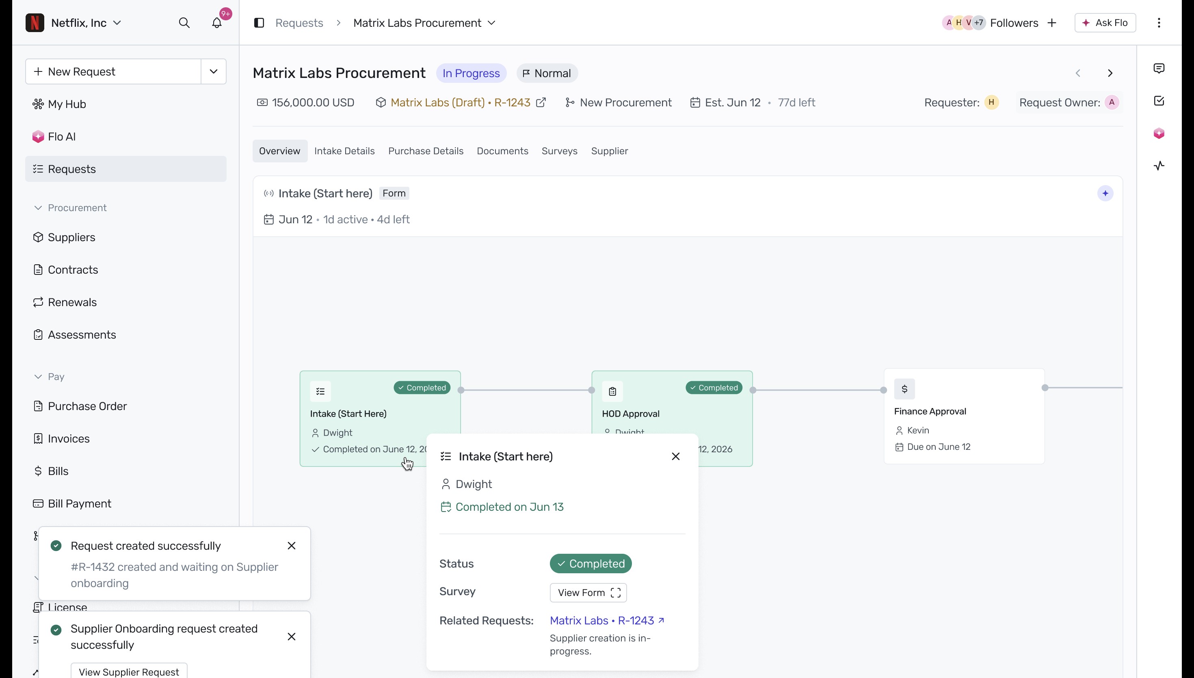Viewport: 1194px width, 678px height.
Task: Open Renewals in the sidebar
Action: [126, 302]
